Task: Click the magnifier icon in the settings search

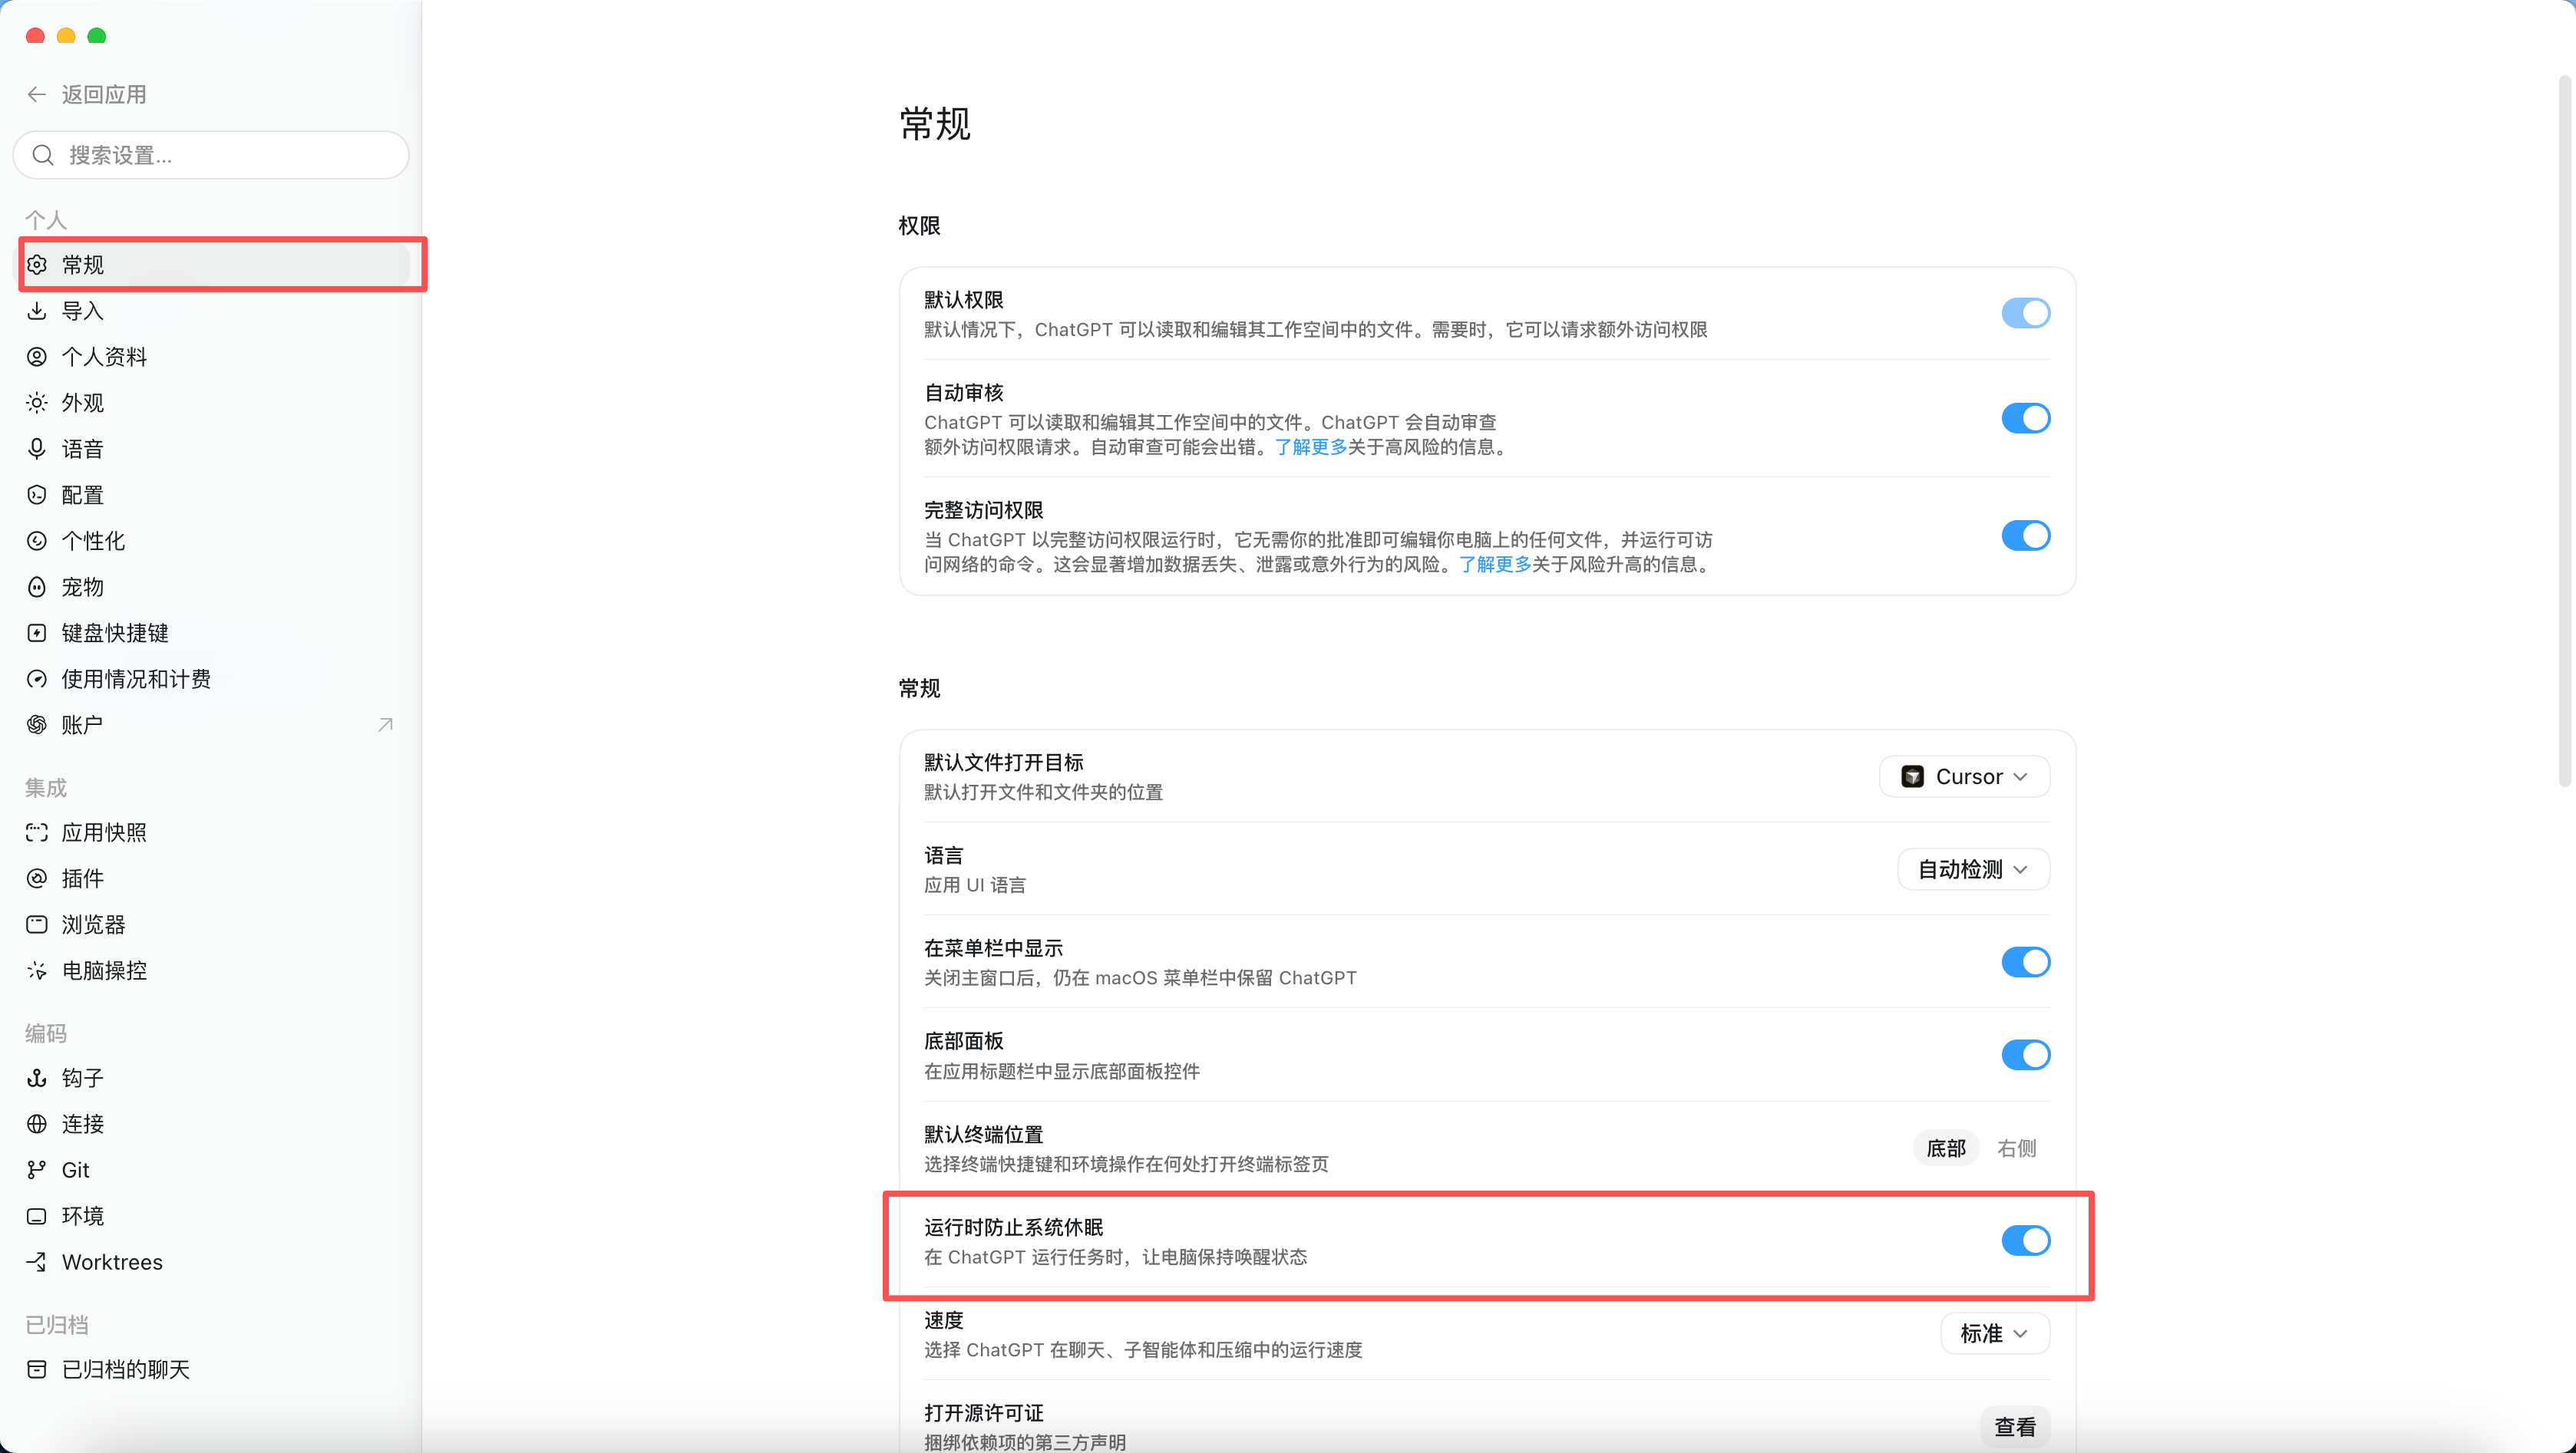Action: click(43, 155)
